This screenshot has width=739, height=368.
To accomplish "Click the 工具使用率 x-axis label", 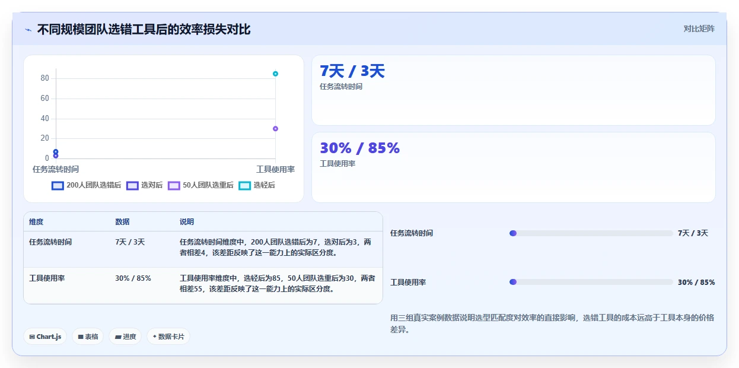I will pos(275,169).
